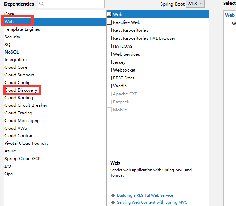The width and height of the screenshot is (236, 206).
Task: Check the Rest Repositories option
Action: [x=110, y=30]
